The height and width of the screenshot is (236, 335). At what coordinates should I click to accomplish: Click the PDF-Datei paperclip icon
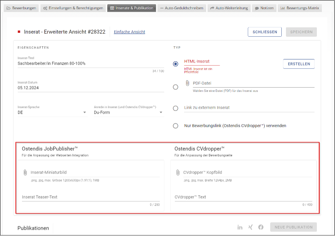(x=187, y=83)
